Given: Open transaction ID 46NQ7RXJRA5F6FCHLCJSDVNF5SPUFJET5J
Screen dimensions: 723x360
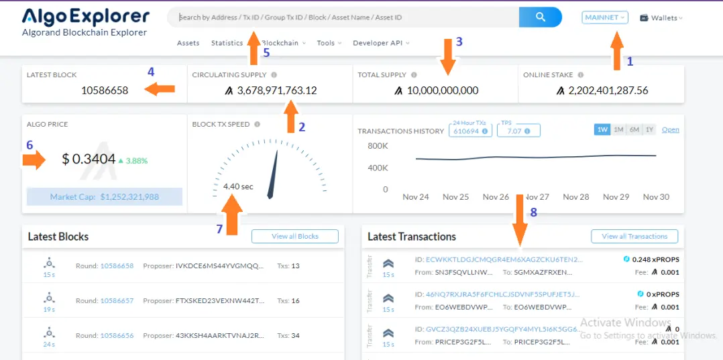Looking at the screenshot, I should tap(502, 294).
